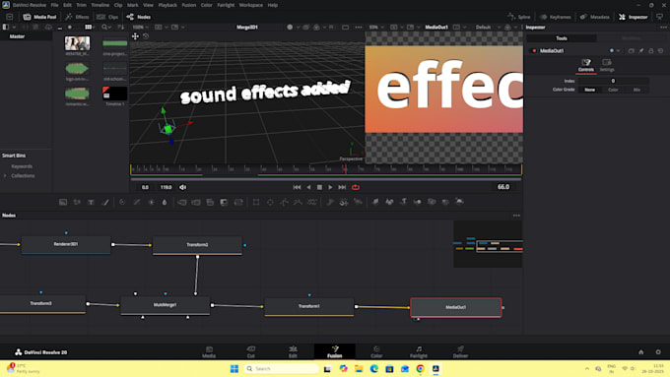Open the left viewer three-dot options menu
This screenshot has width=670, height=377.
[359, 27]
